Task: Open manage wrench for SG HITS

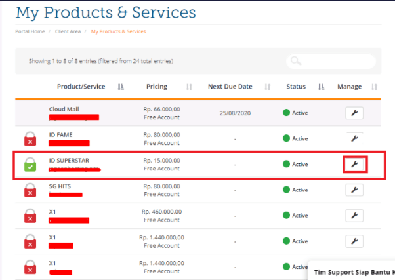Action: (354, 190)
